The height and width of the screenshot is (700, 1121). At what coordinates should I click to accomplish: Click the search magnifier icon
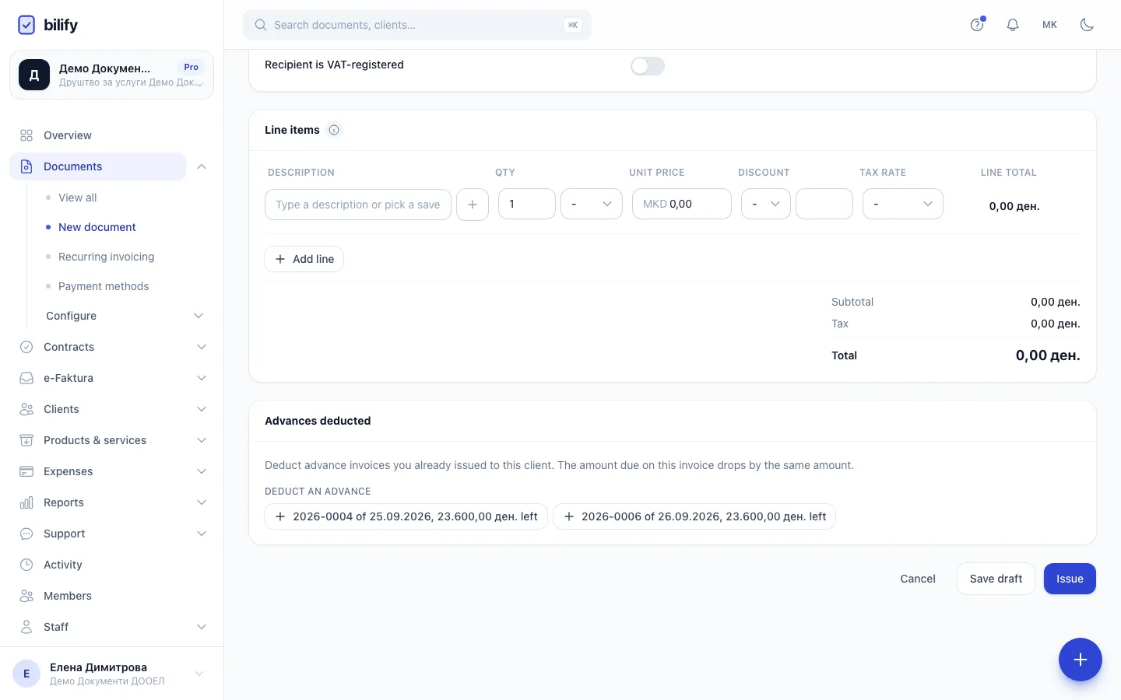pyautogui.click(x=261, y=25)
